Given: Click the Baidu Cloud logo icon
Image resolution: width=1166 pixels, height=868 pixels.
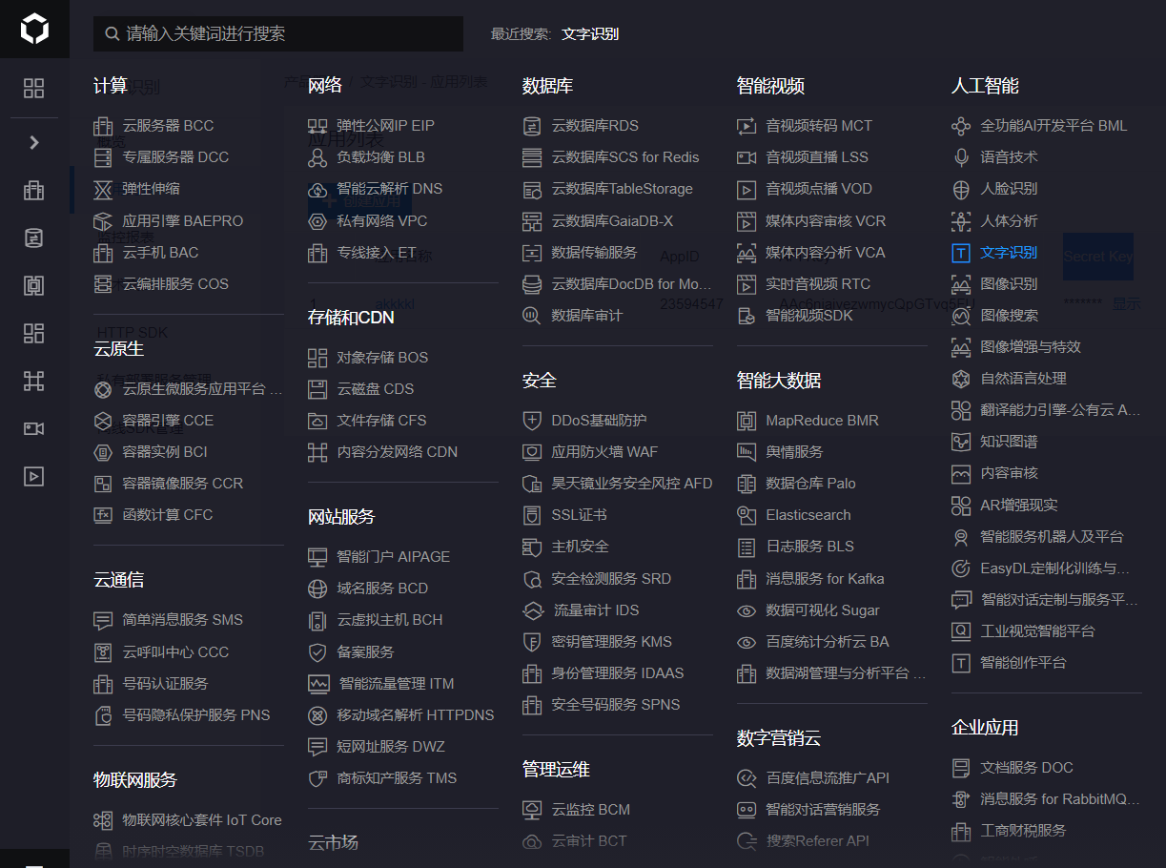Looking at the screenshot, I should click(34, 29).
